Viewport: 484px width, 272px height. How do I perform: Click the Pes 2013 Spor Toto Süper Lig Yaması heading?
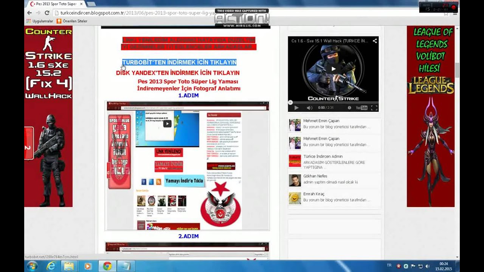pos(188,82)
